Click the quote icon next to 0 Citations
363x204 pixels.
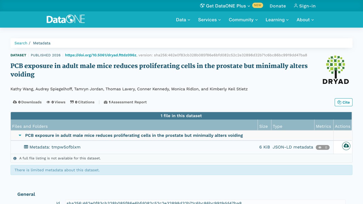tap(72, 102)
